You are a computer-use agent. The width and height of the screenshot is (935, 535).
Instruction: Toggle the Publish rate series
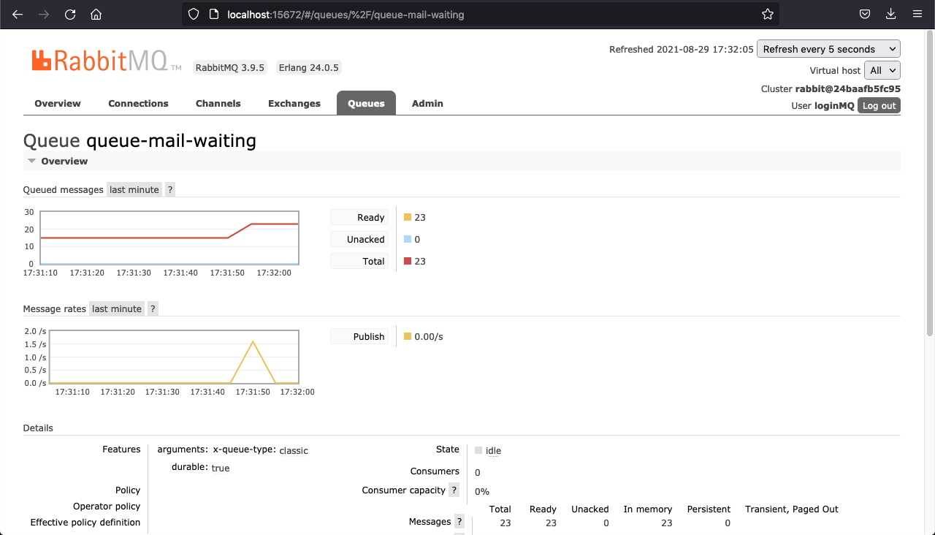[359, 336]
